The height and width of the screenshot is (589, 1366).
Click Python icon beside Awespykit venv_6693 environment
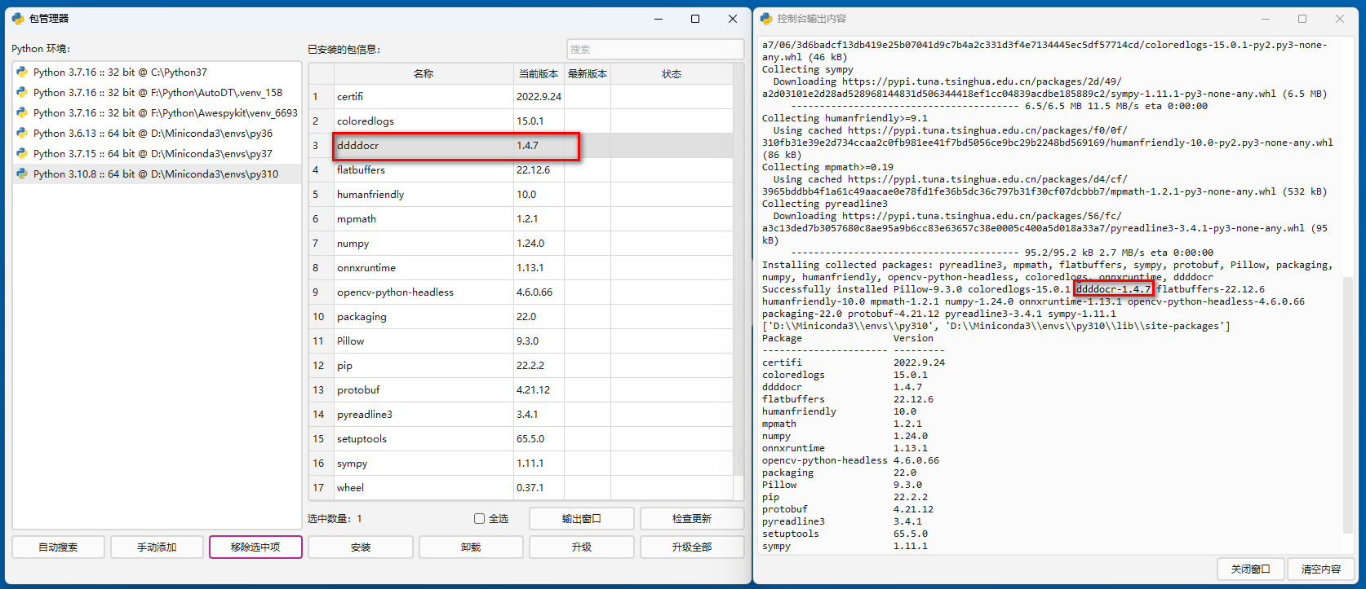pyautogui.click(x=22, y=112)
